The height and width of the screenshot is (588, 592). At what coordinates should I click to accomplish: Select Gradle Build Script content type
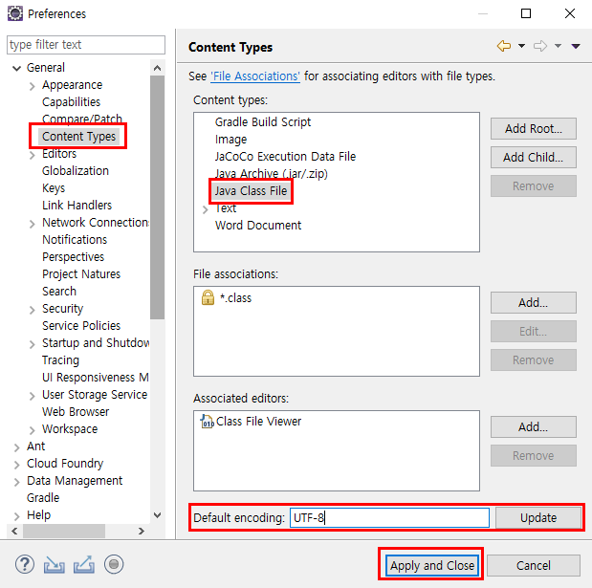pos(263,122)
